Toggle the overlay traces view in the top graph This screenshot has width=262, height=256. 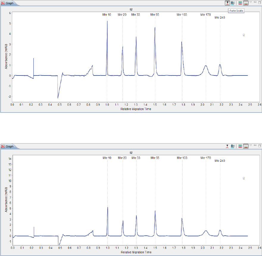pyautogui.click(x=246, y=3)
